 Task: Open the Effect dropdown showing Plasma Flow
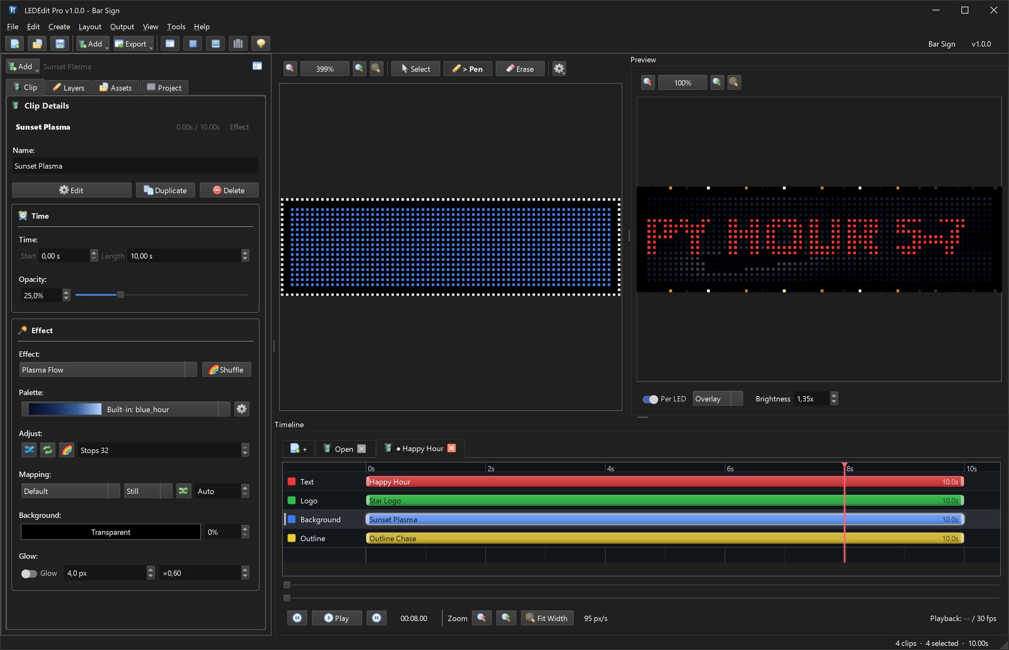point(108,370)
